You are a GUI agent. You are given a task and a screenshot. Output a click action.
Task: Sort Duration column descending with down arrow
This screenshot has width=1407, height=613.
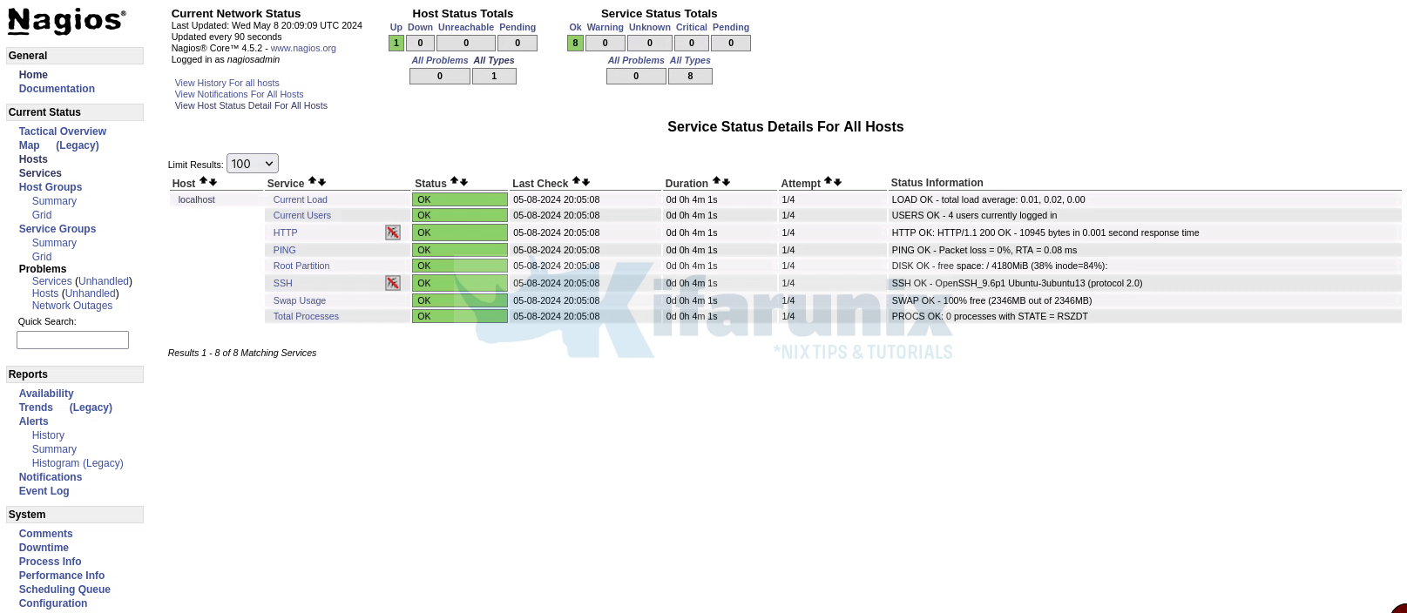[x=726, y=182]
